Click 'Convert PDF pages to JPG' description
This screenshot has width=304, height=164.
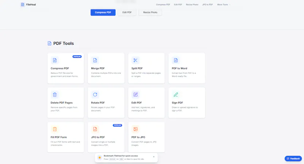(144, 143)
